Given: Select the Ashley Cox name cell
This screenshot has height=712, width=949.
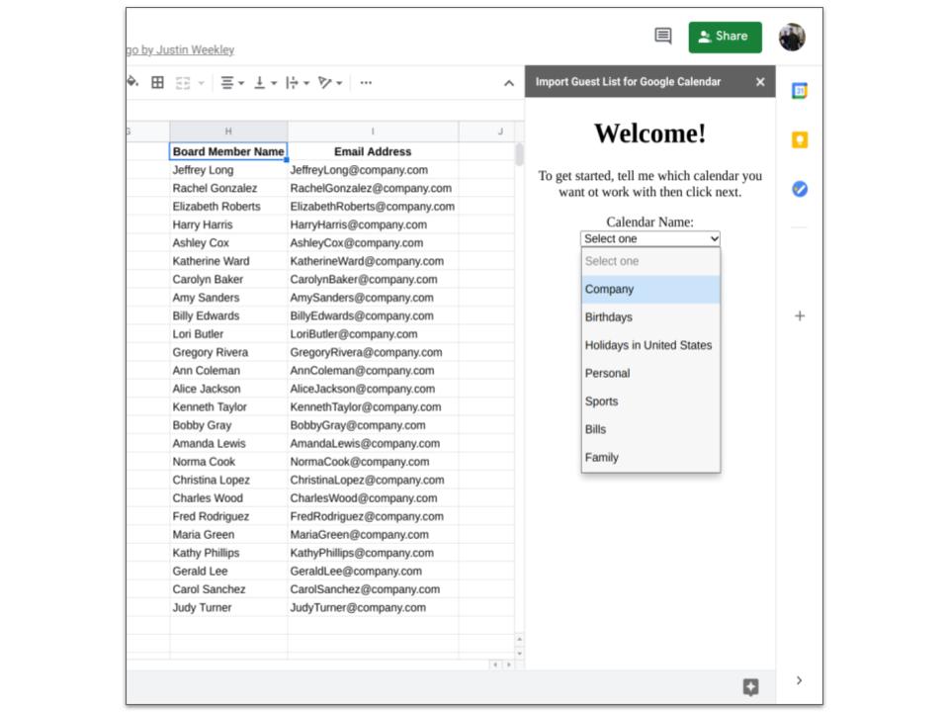Looking at the screenshot, I should [x=228, y=243].
